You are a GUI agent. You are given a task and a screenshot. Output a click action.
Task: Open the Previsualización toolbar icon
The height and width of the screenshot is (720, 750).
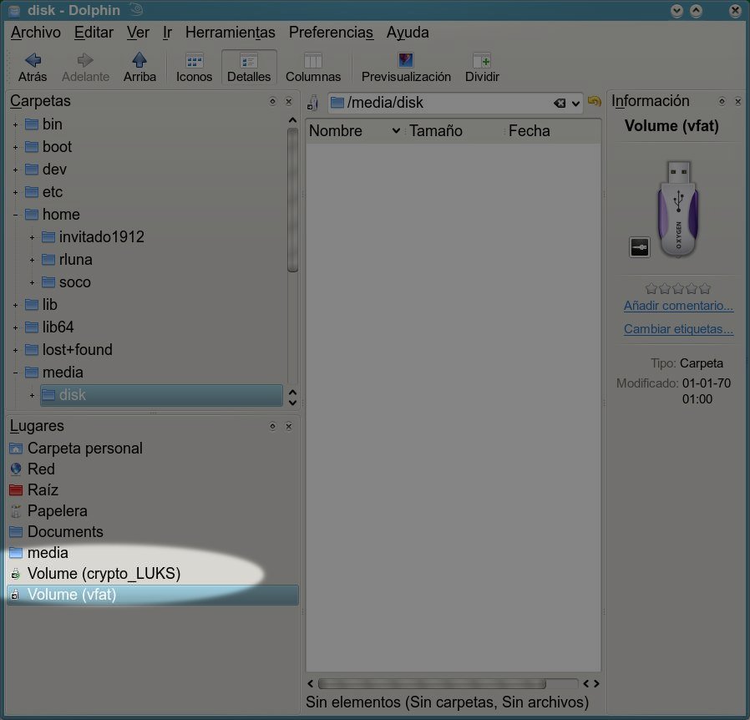click(x=406, y=61)
